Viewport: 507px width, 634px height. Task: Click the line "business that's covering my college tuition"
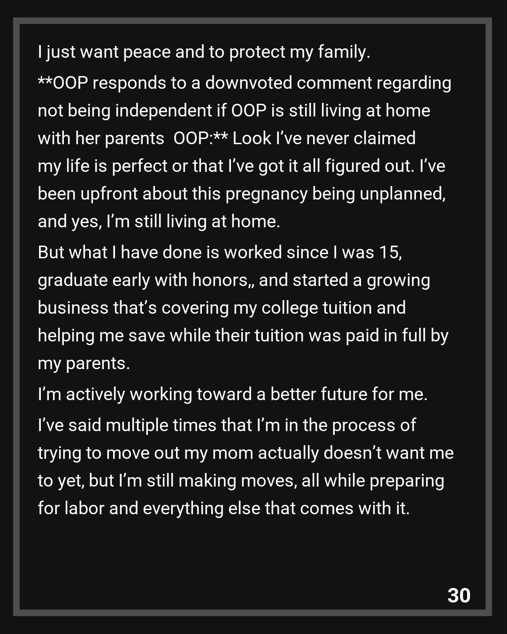(222, 308)
